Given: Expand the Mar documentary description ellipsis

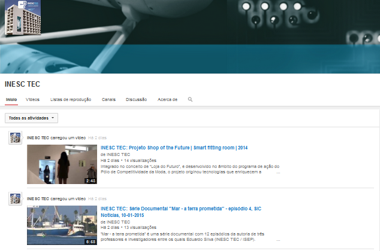Looking at the screenshot, I should pos(278,240).
